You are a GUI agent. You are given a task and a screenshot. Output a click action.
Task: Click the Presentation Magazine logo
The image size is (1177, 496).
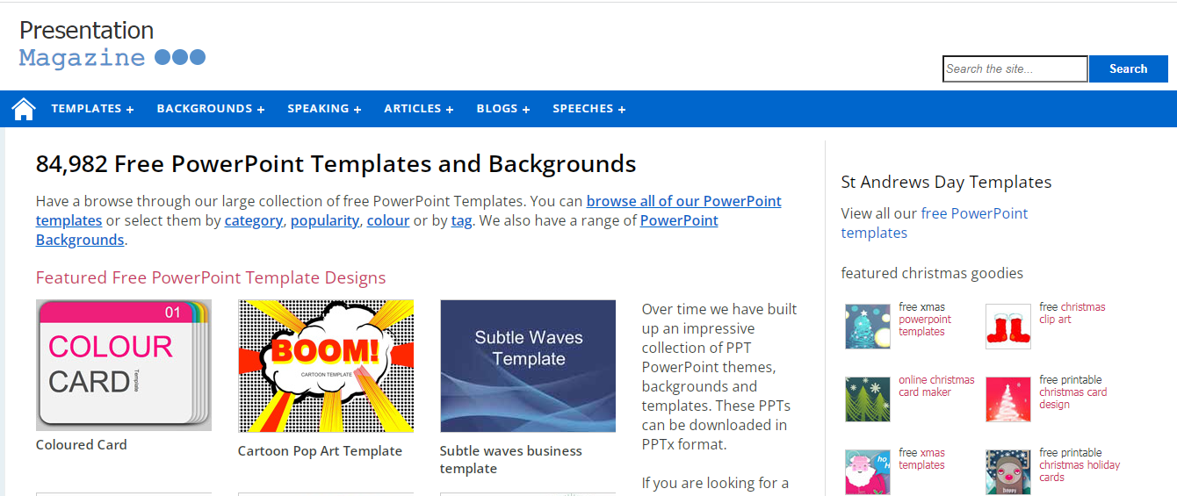(x=112, y=45)
